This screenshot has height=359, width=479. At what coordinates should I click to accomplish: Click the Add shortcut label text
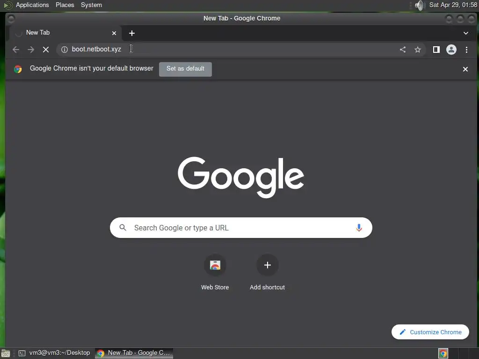[267, 287]
